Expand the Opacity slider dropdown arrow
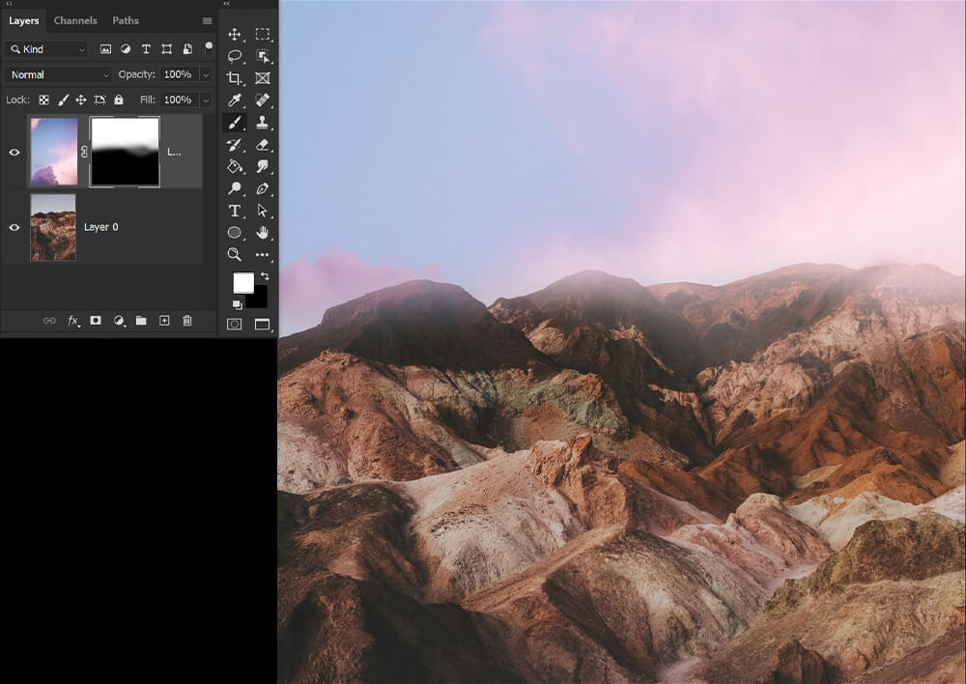 [206, 74]
